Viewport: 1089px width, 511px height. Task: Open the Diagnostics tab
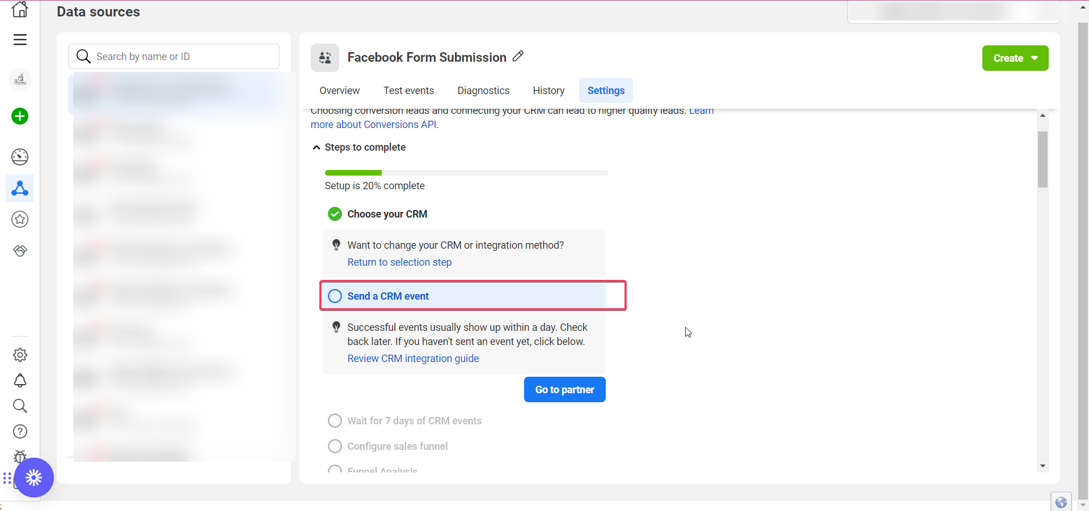click(x=483, y=91)
